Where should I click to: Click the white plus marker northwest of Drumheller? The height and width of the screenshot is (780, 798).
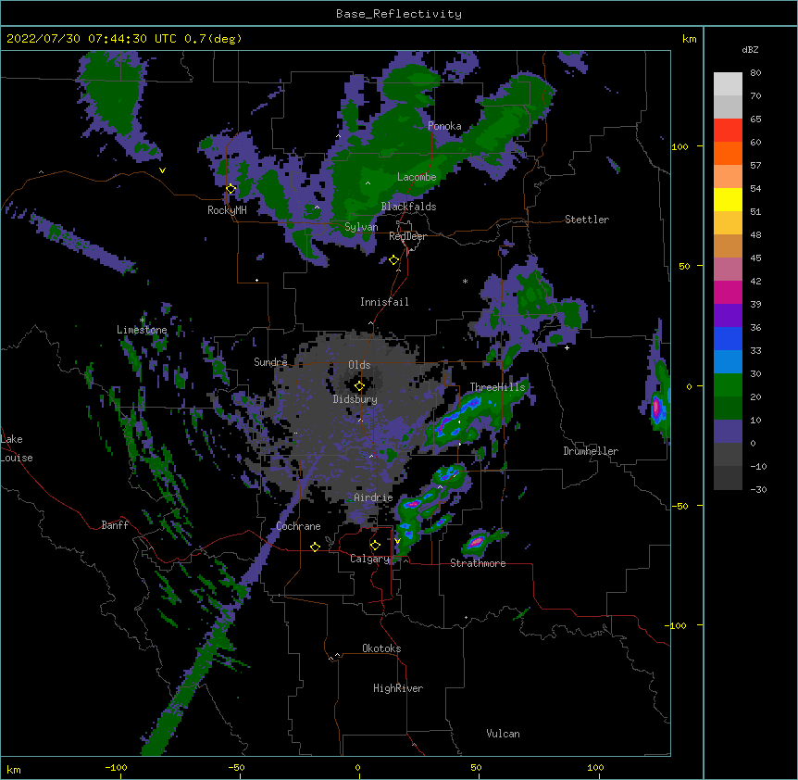pos(567,347)
